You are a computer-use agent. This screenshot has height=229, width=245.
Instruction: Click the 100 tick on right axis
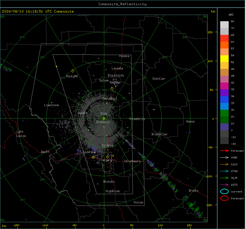[x=210, y=61]
